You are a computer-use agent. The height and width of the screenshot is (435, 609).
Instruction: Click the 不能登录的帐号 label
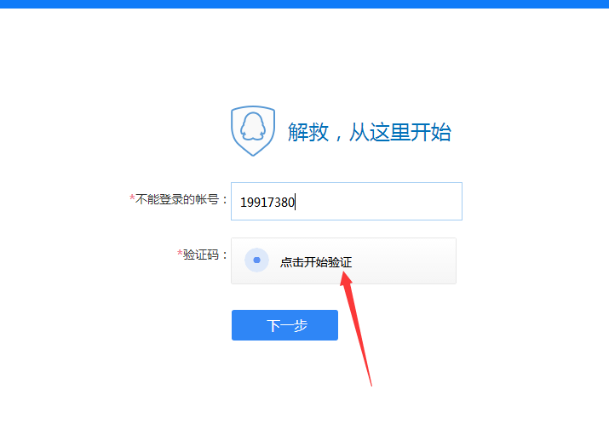tap(177, 199)
